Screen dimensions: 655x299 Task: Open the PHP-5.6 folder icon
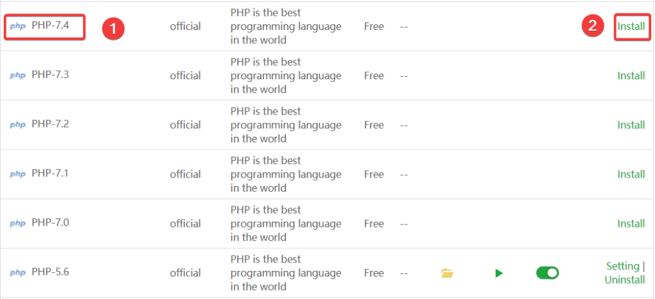point(447,273)
